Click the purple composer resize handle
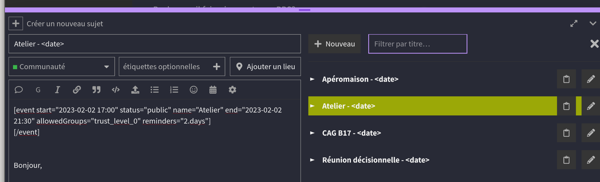The height and width of the screenshot is (182, 600). click(304, 10)
